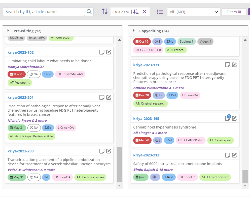Click edit icon on kriya-2023-201

pyautogui.click(x=109, y=97)
